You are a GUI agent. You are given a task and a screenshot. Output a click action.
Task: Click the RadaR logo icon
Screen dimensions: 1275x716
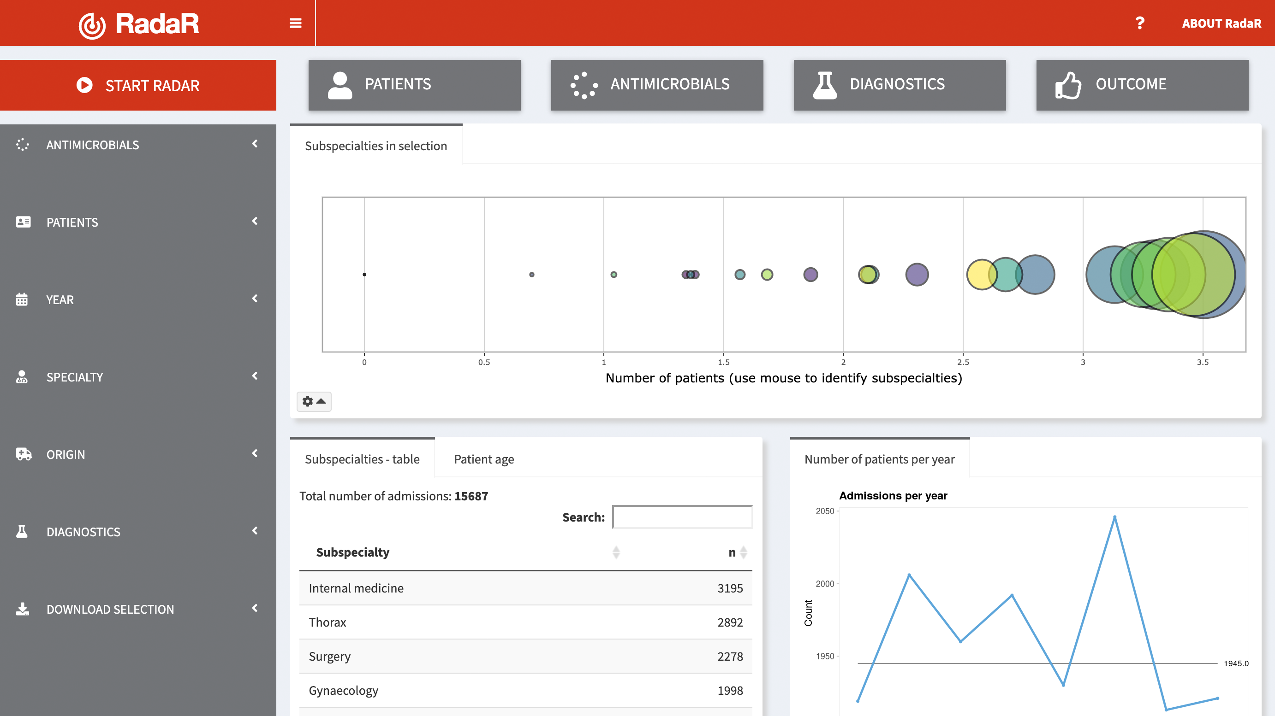click(92, 25)
